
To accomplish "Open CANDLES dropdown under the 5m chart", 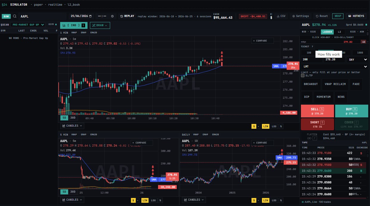I will pyautogui.click(x=72, y=200).
